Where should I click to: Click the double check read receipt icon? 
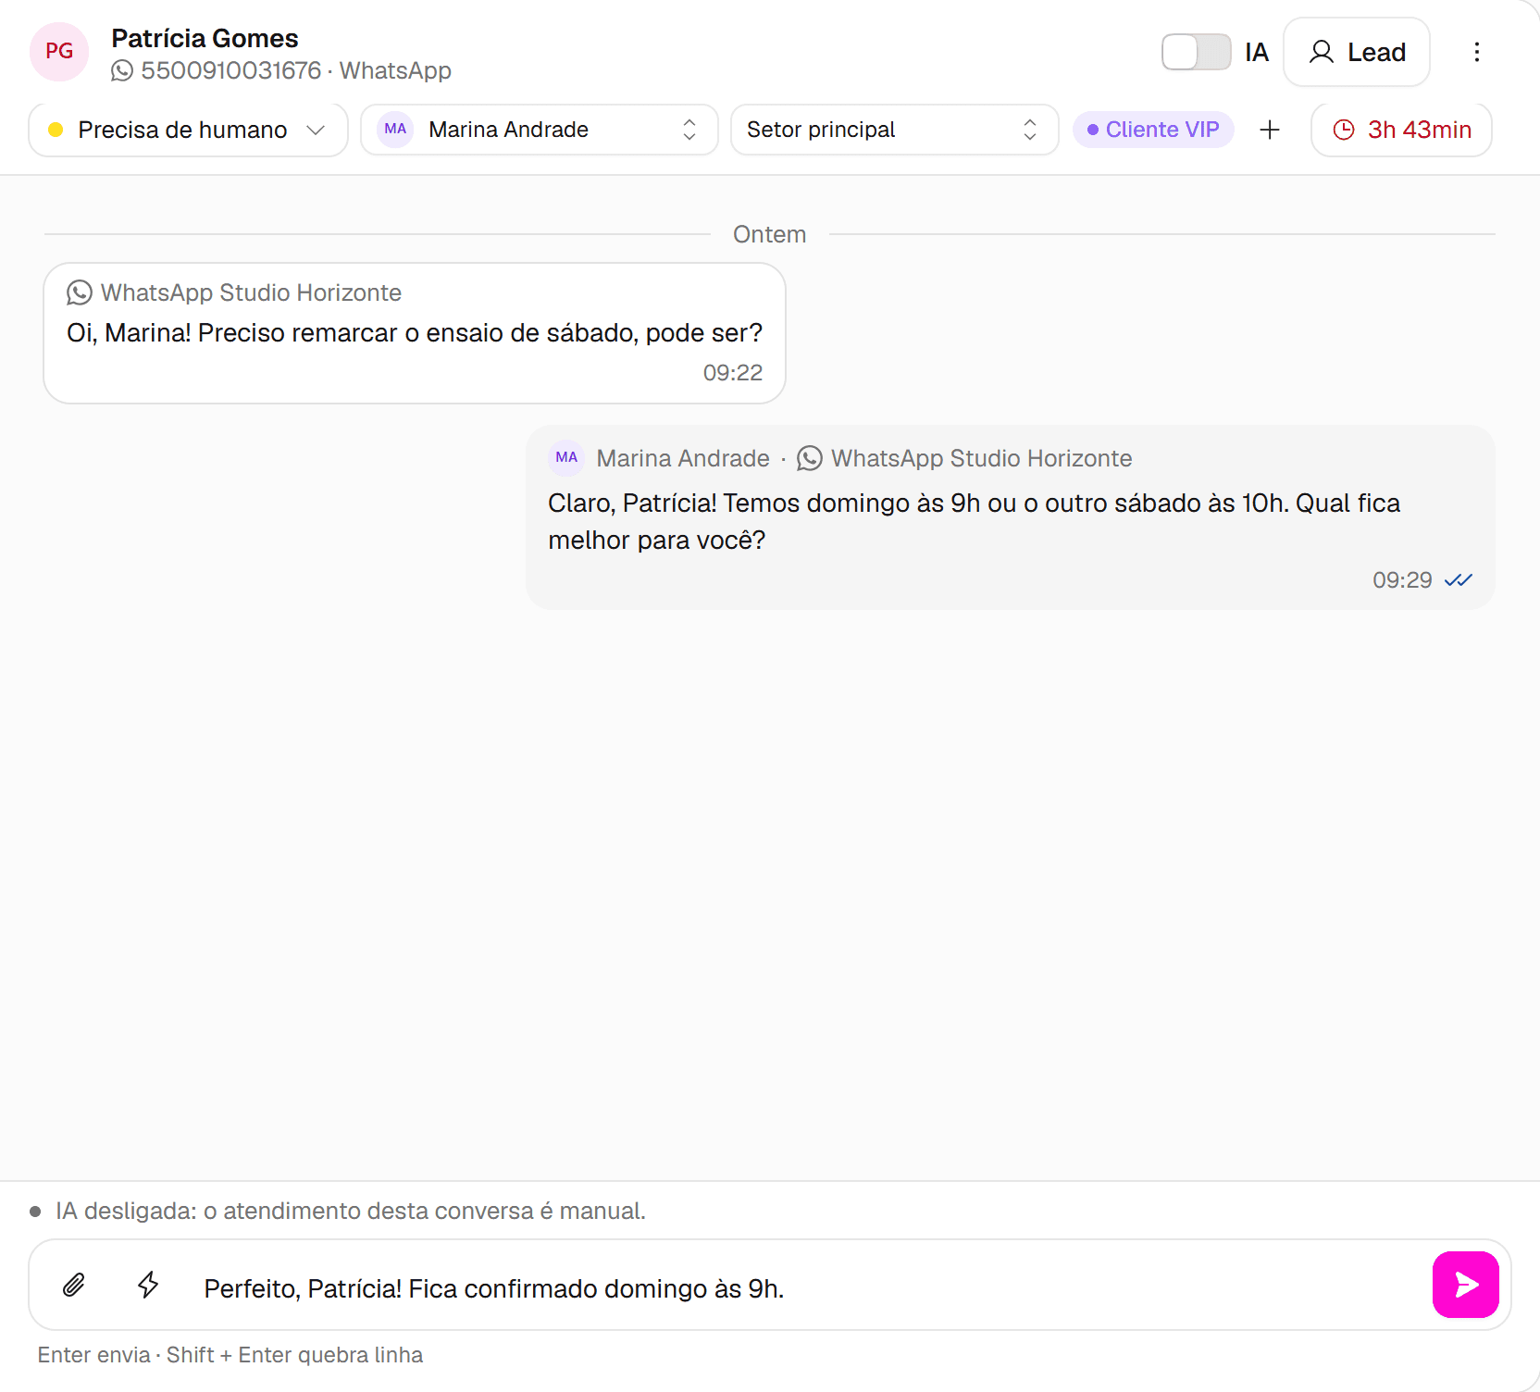[x=1459, y=580]
